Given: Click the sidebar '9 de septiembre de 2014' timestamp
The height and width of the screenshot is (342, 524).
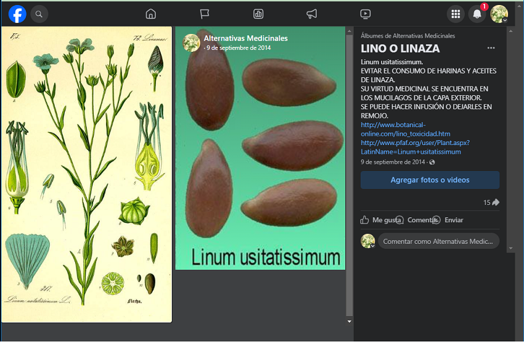Looking at the screenshot, I should 393,162.
